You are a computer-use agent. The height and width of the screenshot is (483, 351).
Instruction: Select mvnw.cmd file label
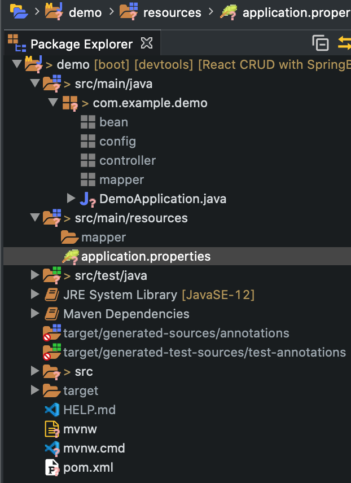pyautogui.click(x=94, y=448)
